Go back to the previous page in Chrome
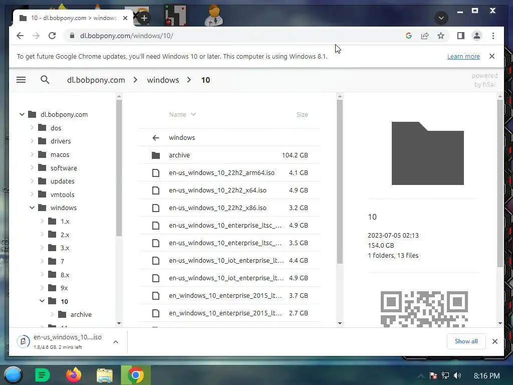This screenshot has width=513, height=385. (20, 36)
